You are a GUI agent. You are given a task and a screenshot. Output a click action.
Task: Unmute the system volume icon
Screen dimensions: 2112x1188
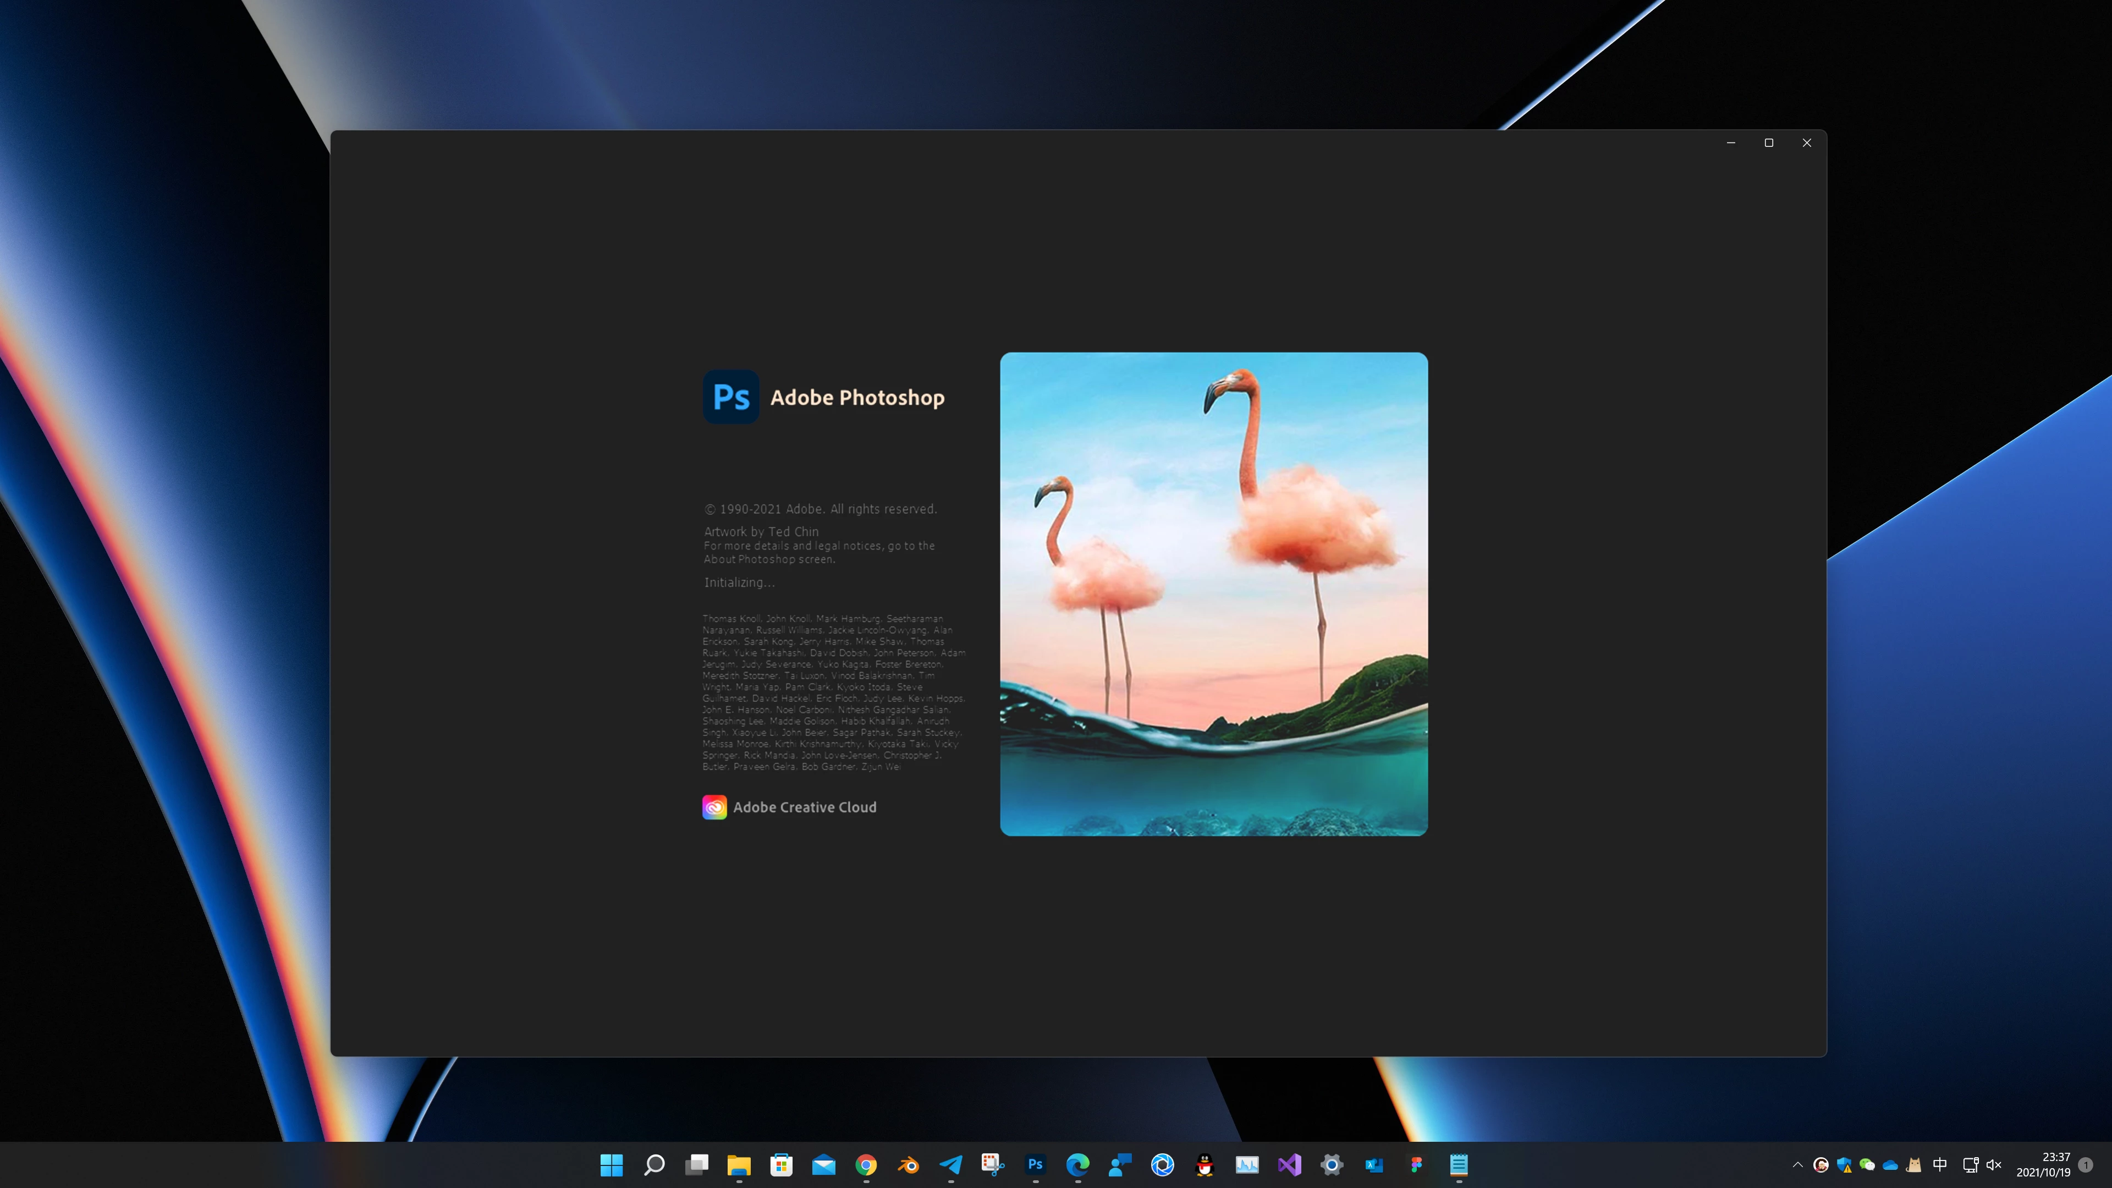pyautogui.click(x=1994, y=1164)
